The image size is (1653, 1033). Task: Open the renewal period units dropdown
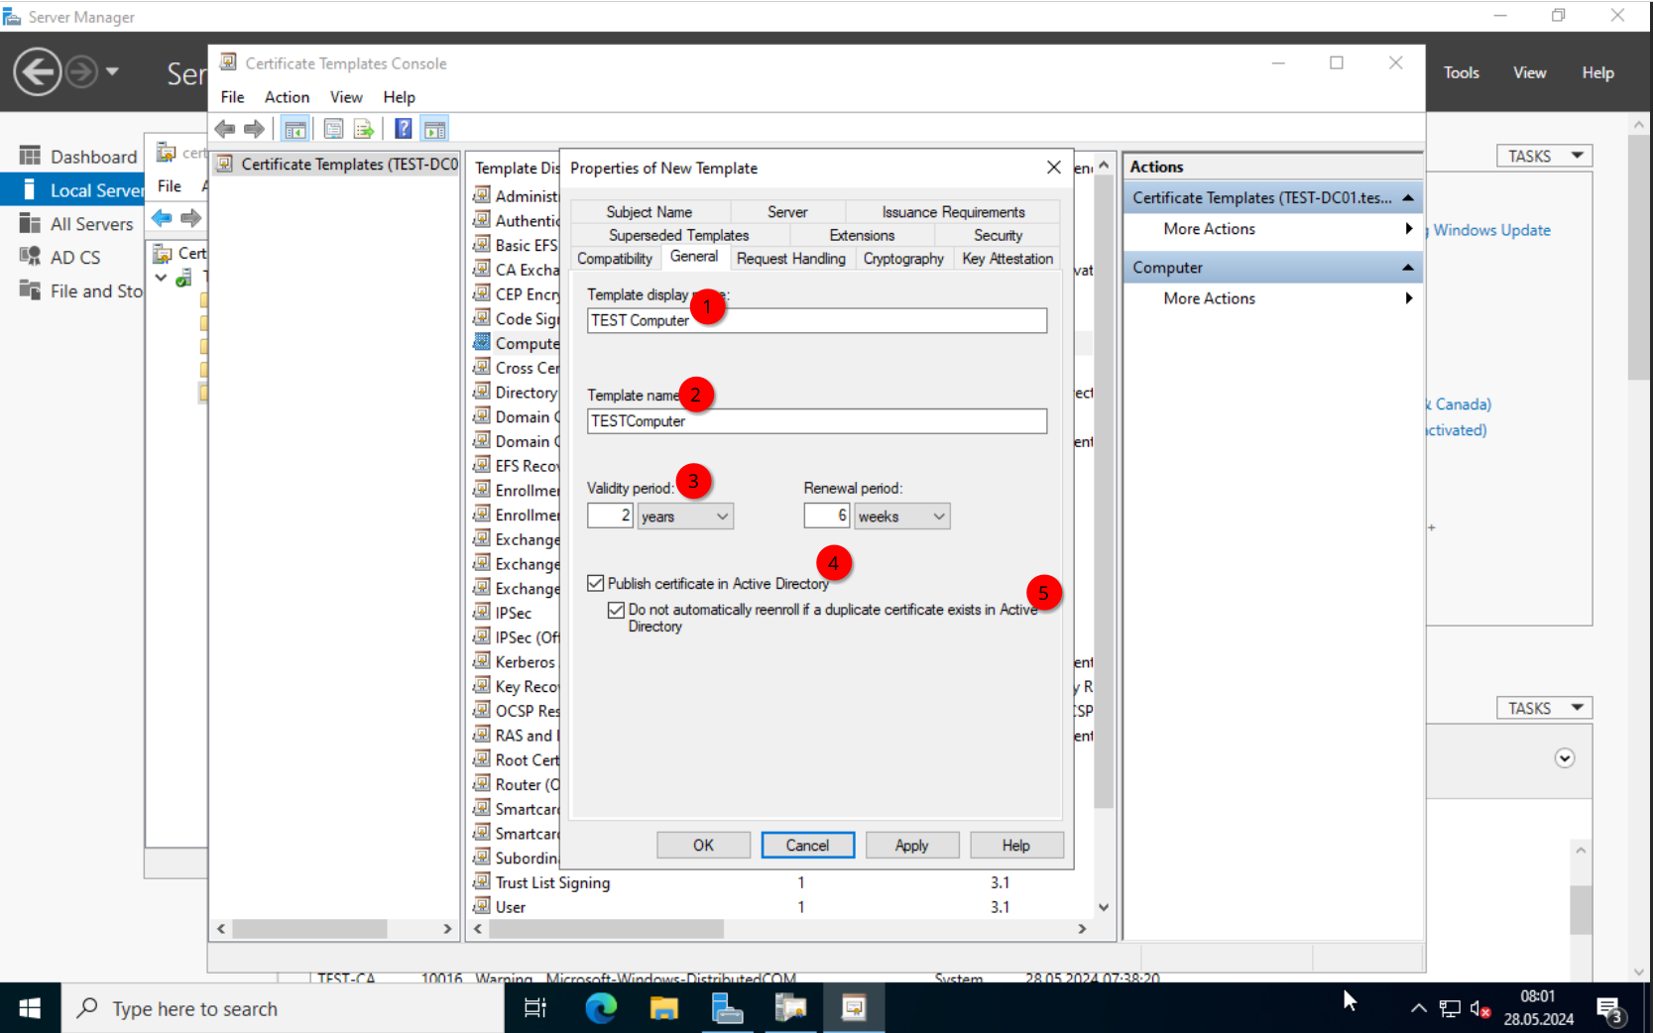click(902, 516)
